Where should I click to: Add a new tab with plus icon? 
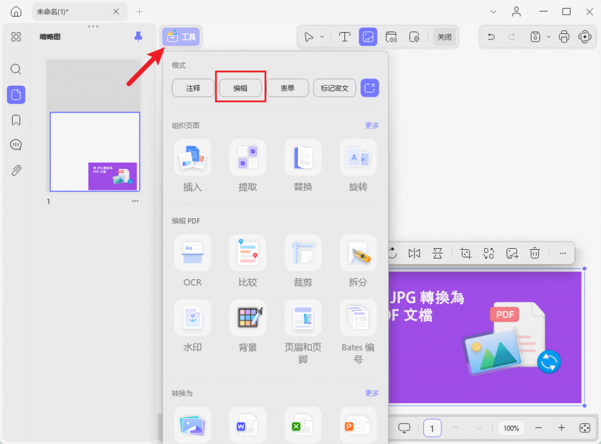[140, 12]
